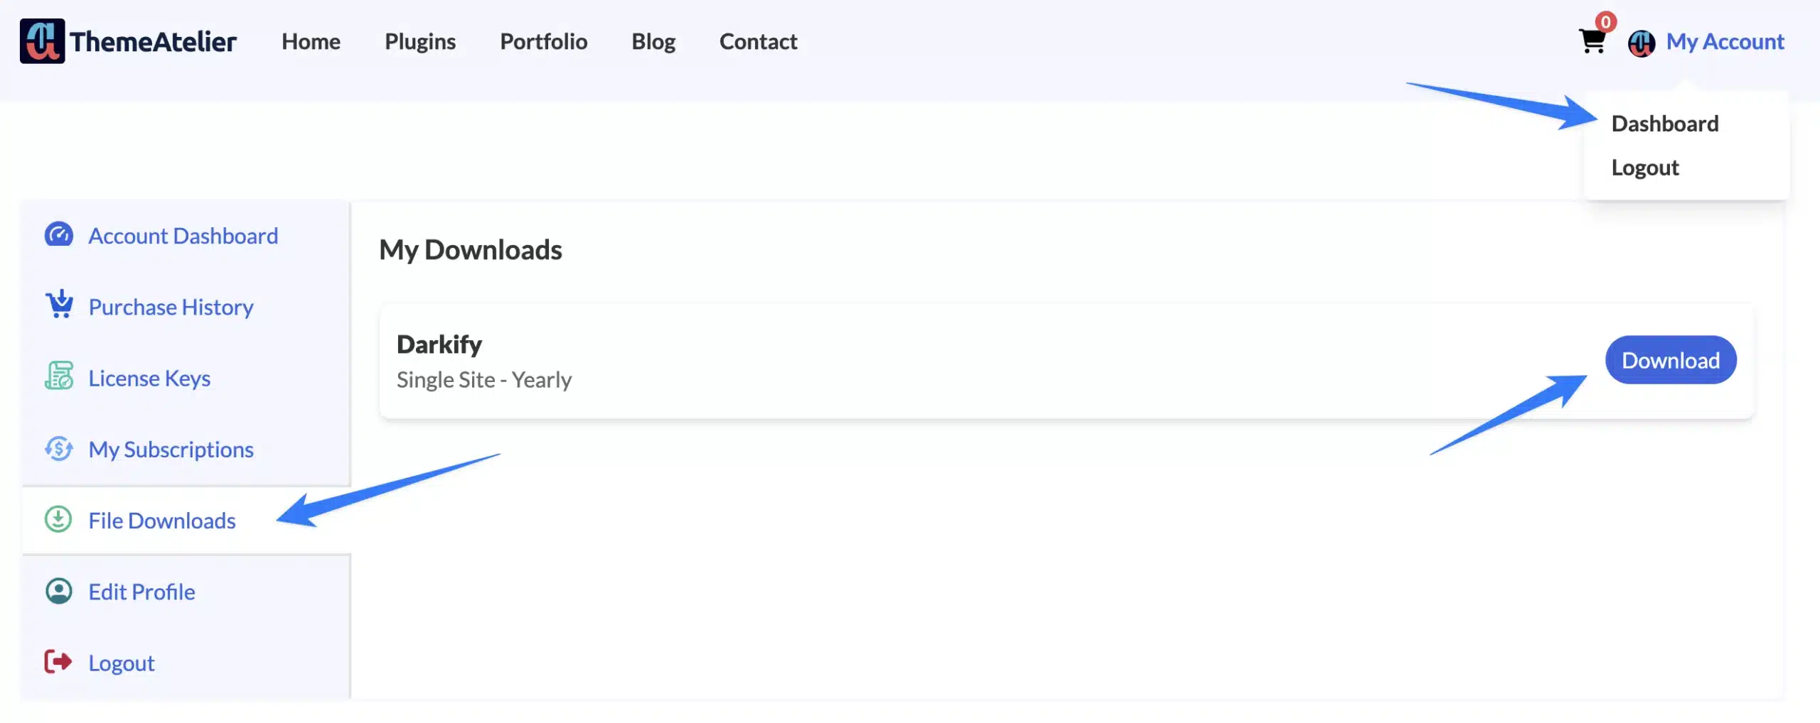The image size is (1820, 723).
Task: Open the shopping cart icon
Action: click(1592, 42)
